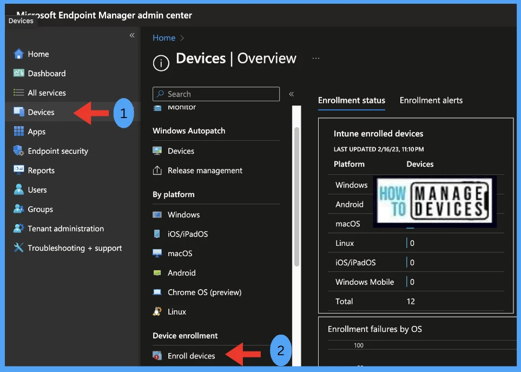Click the Android platform icon

point(157,273)
